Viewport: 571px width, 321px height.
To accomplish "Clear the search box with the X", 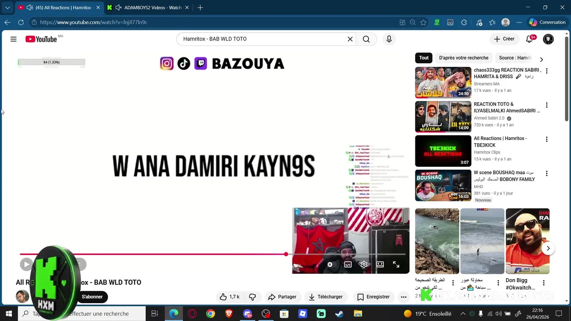I will click(350, 39).
